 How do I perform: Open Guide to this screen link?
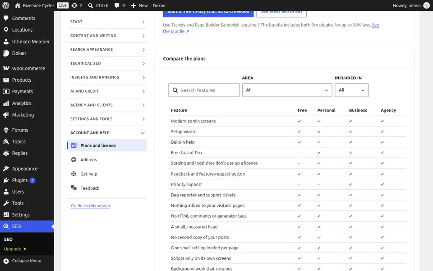click(x=90, y=206)
